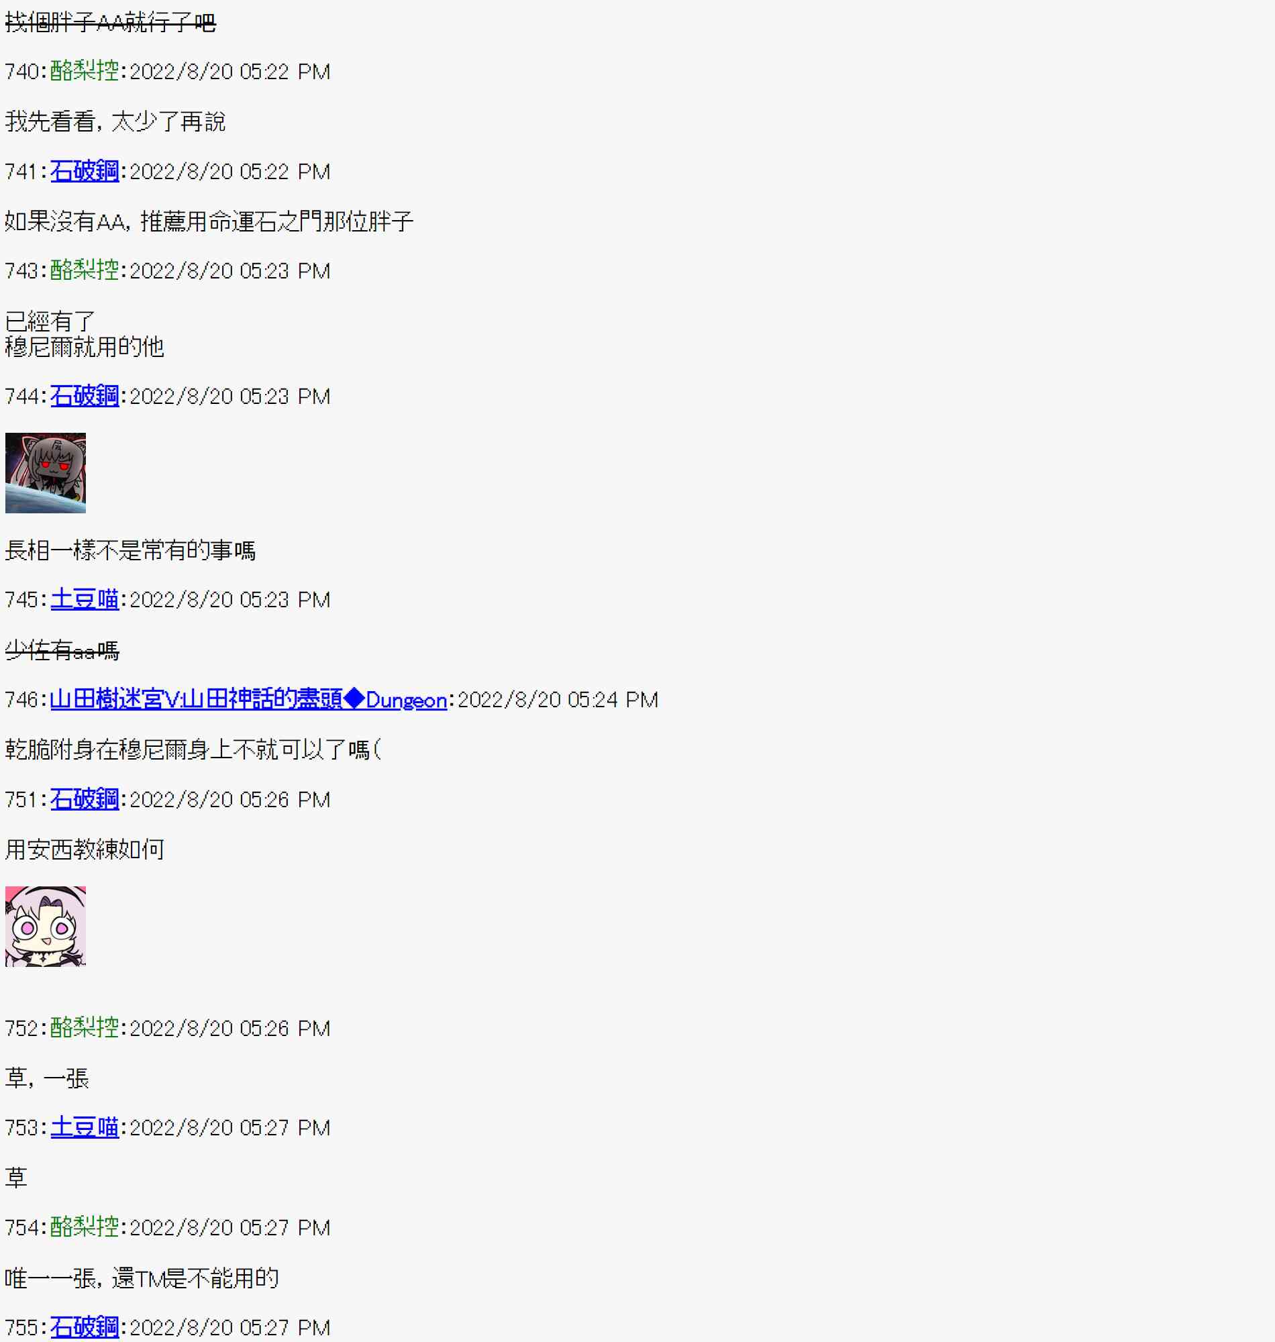Open 石破鋼 username link in post 751

click(85, 799)
